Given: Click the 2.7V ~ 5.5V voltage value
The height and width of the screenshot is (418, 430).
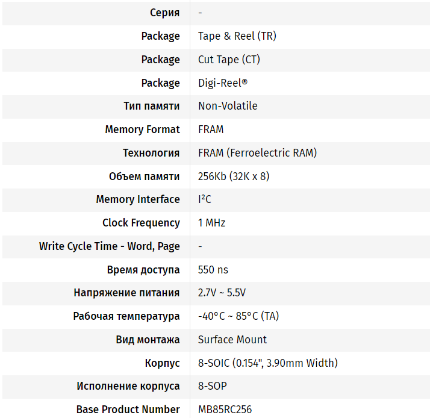Looking at the screenshot, I should click(222, 293).
